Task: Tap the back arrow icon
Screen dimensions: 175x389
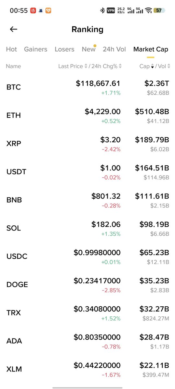Action: click(x=13, y=29)
